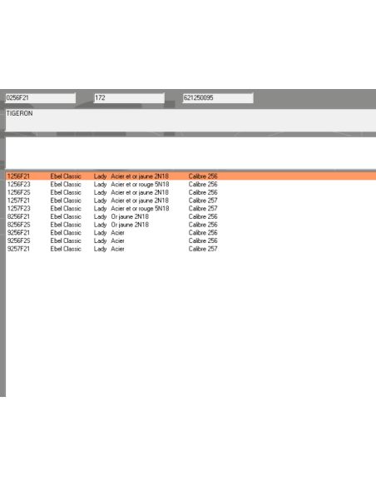The image size is (376, 486).
Task: Select the list row 1257F23
Action: pyautogui.click(x=190, y=209)
